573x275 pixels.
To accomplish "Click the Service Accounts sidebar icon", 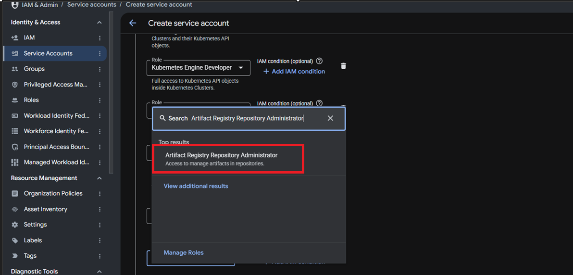I will tap(15, 53).
